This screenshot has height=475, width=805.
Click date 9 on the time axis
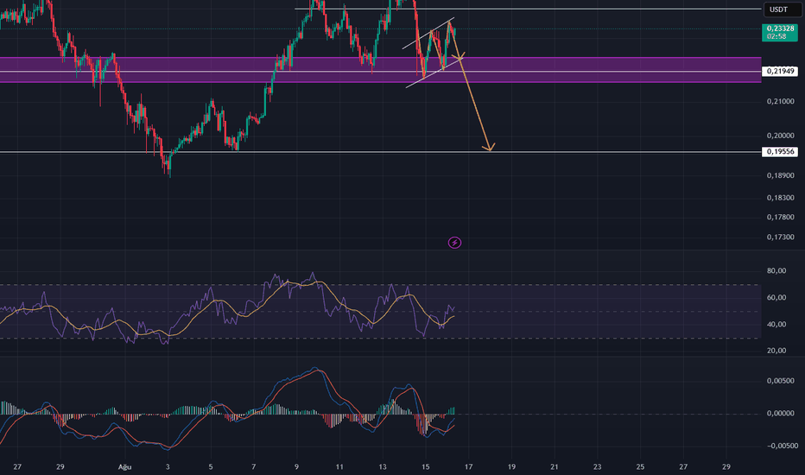pos(297,466)
